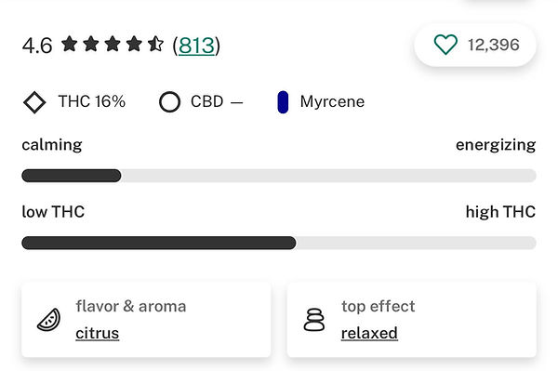Click the Myrcene terpene label
The height and width of the screenshot is (371, 558).
click(332, 102)
